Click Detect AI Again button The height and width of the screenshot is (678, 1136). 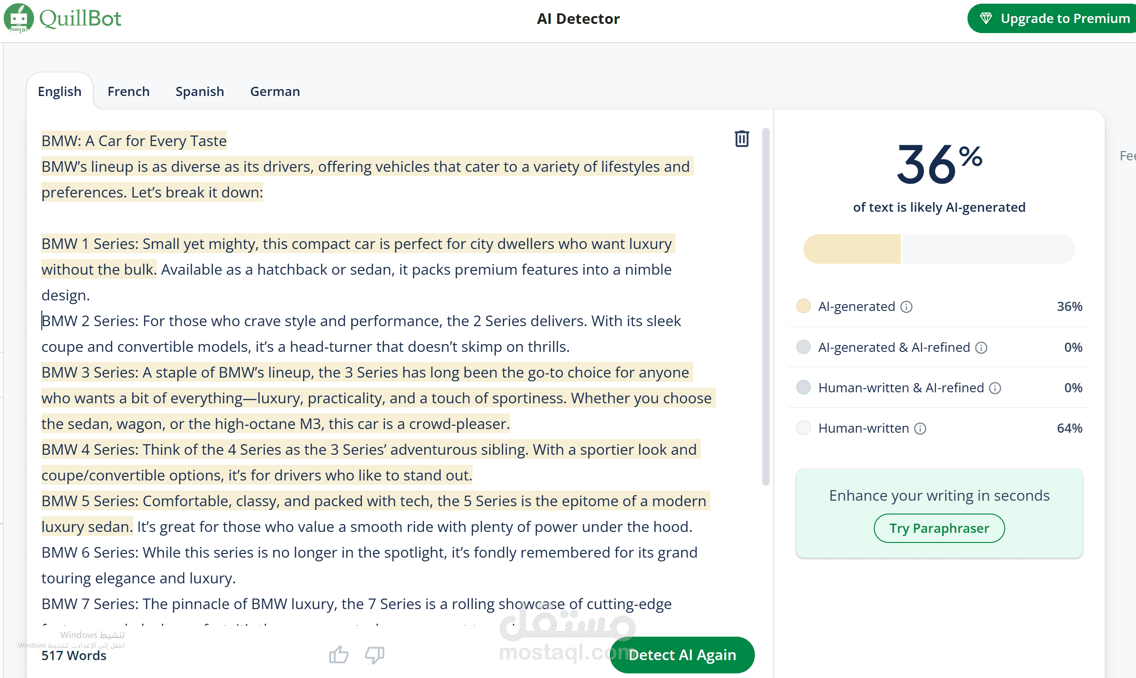point(682,655)
